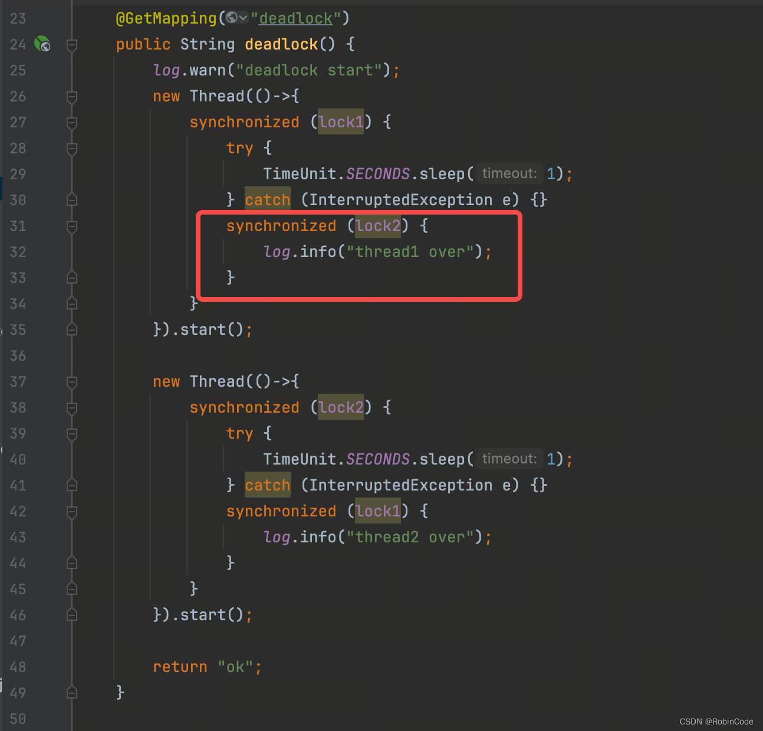This screenshot has height=731, width=763.
Task: Open the "deadlock" mapping URL link
Action: (x=296, y=18)
